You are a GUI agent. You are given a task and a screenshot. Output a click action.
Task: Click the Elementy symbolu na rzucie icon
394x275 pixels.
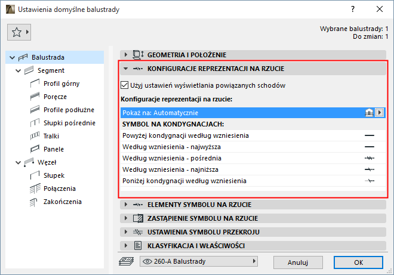[138, 205]
